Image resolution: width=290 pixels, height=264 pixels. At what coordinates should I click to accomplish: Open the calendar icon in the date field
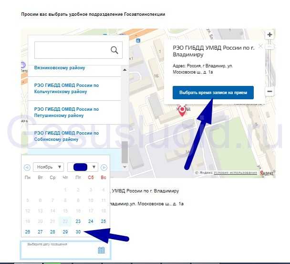tap(101, 250)
